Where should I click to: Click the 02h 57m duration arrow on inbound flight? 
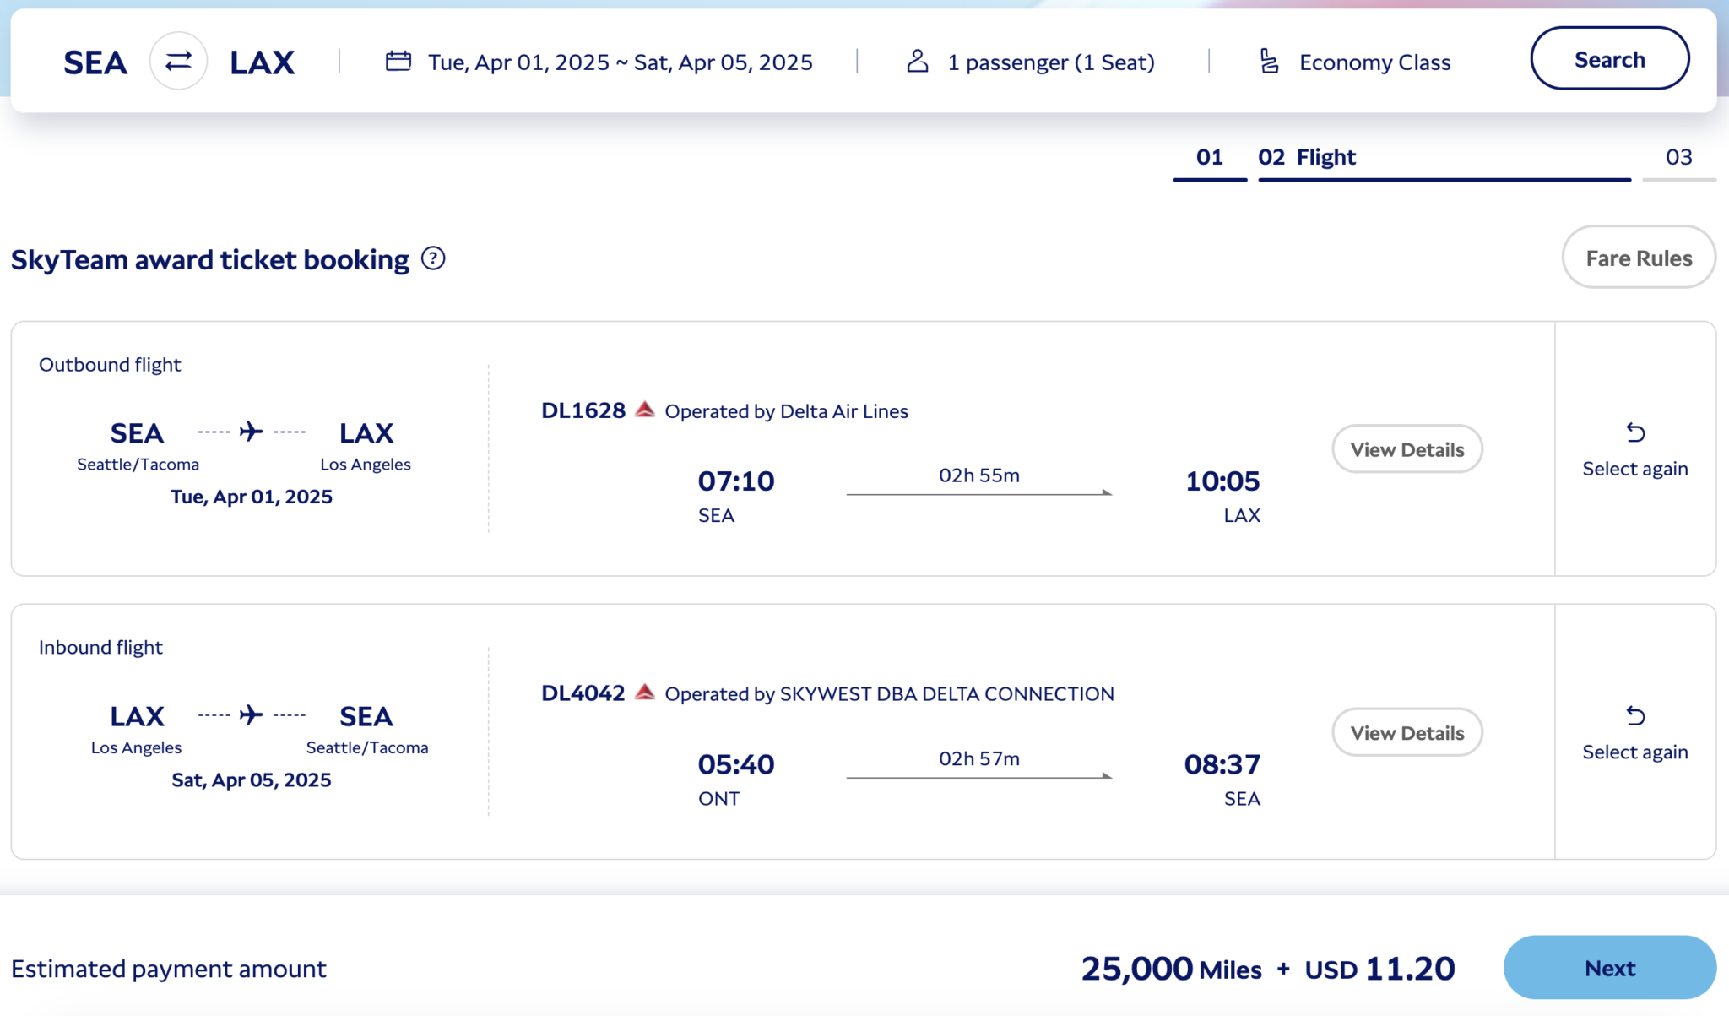click(977, 770)
